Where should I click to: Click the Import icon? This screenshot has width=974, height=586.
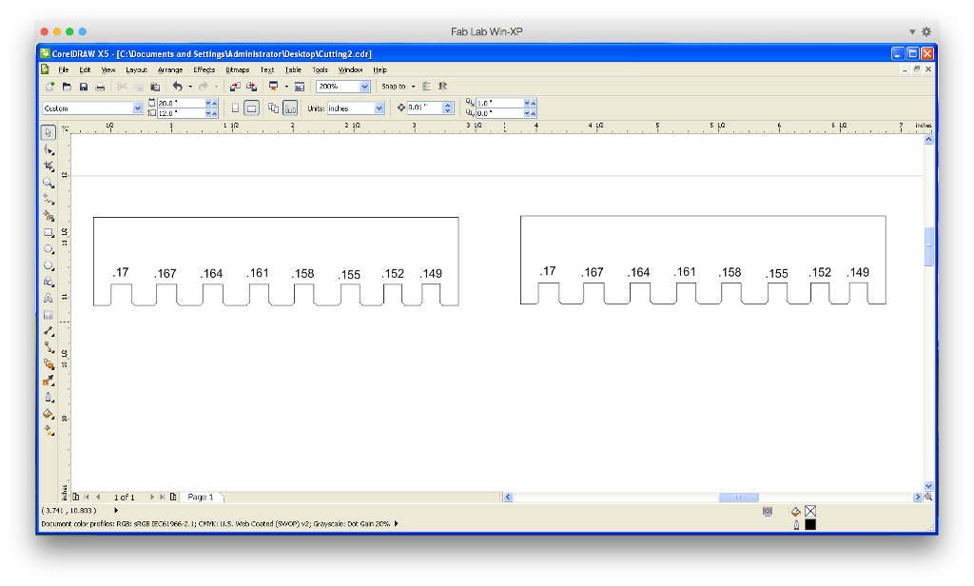point(235,87)
